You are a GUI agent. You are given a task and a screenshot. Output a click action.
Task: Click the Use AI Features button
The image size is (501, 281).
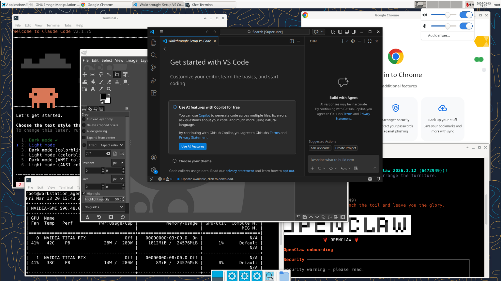[192, 146]
